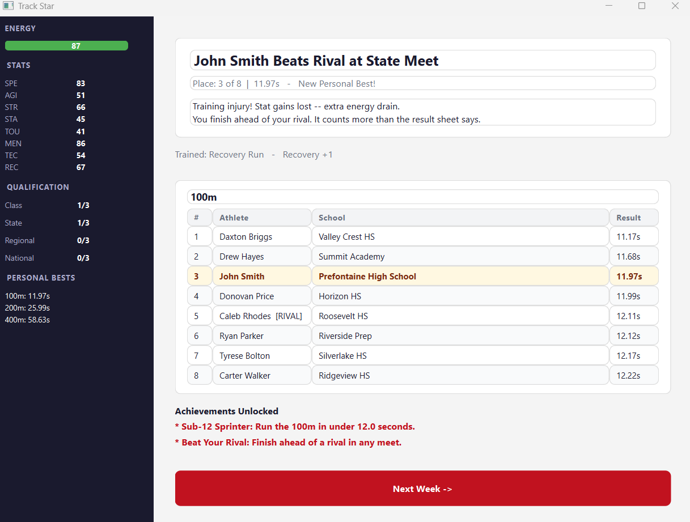690x522 pixels.
Task: Click the Trained: Recovery Run text
Action: tap(219, 154)
